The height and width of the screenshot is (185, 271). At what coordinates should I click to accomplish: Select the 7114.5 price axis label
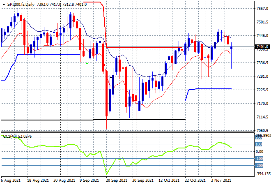(262, 117)
